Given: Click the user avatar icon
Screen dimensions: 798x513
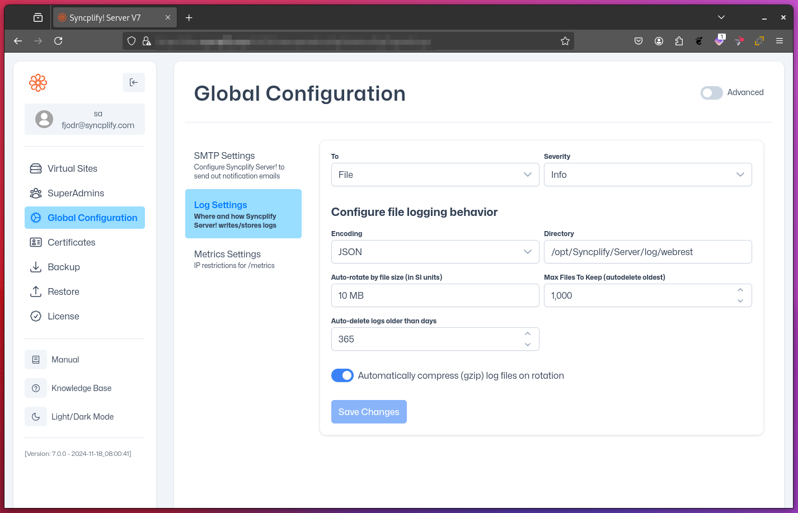Looking at the screenshot, I should (44, 119).
